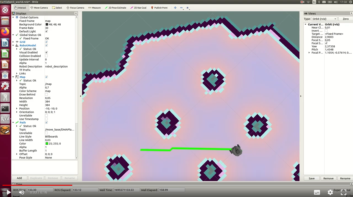The width and height of the screenshot is (353, 197).
Task: Enable the Collision Enabled checkbox
Action: tap(47, 56)
